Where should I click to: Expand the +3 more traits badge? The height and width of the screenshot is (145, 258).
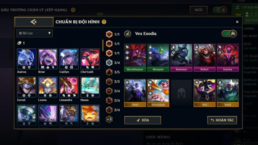click(109, 119)
